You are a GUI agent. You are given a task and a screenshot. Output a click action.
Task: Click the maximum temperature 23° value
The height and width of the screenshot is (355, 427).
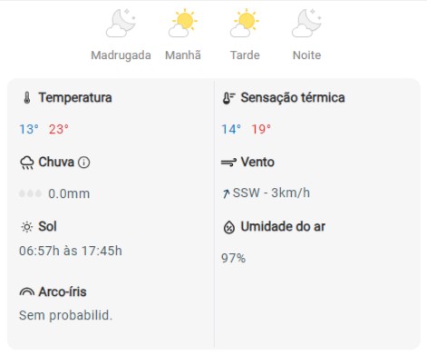59,129
